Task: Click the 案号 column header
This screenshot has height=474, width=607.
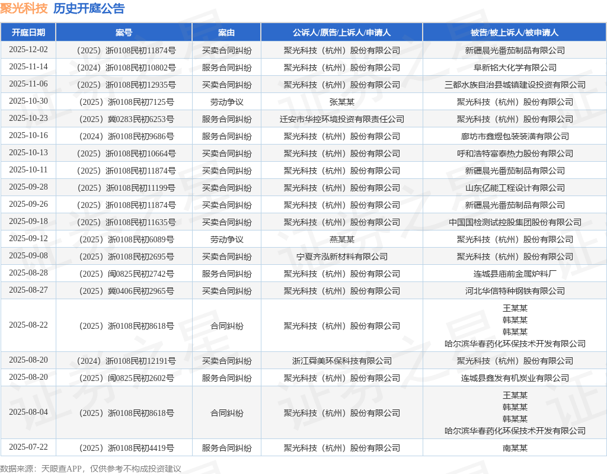Action: pos(124,33)
